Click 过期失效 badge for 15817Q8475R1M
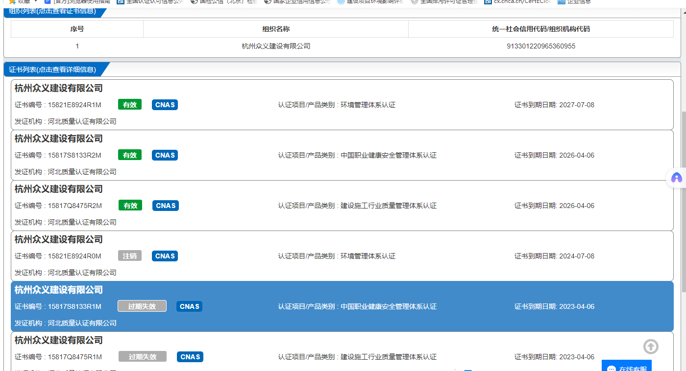The height and width of the screenshot is (371, 686). click(143, 357)
